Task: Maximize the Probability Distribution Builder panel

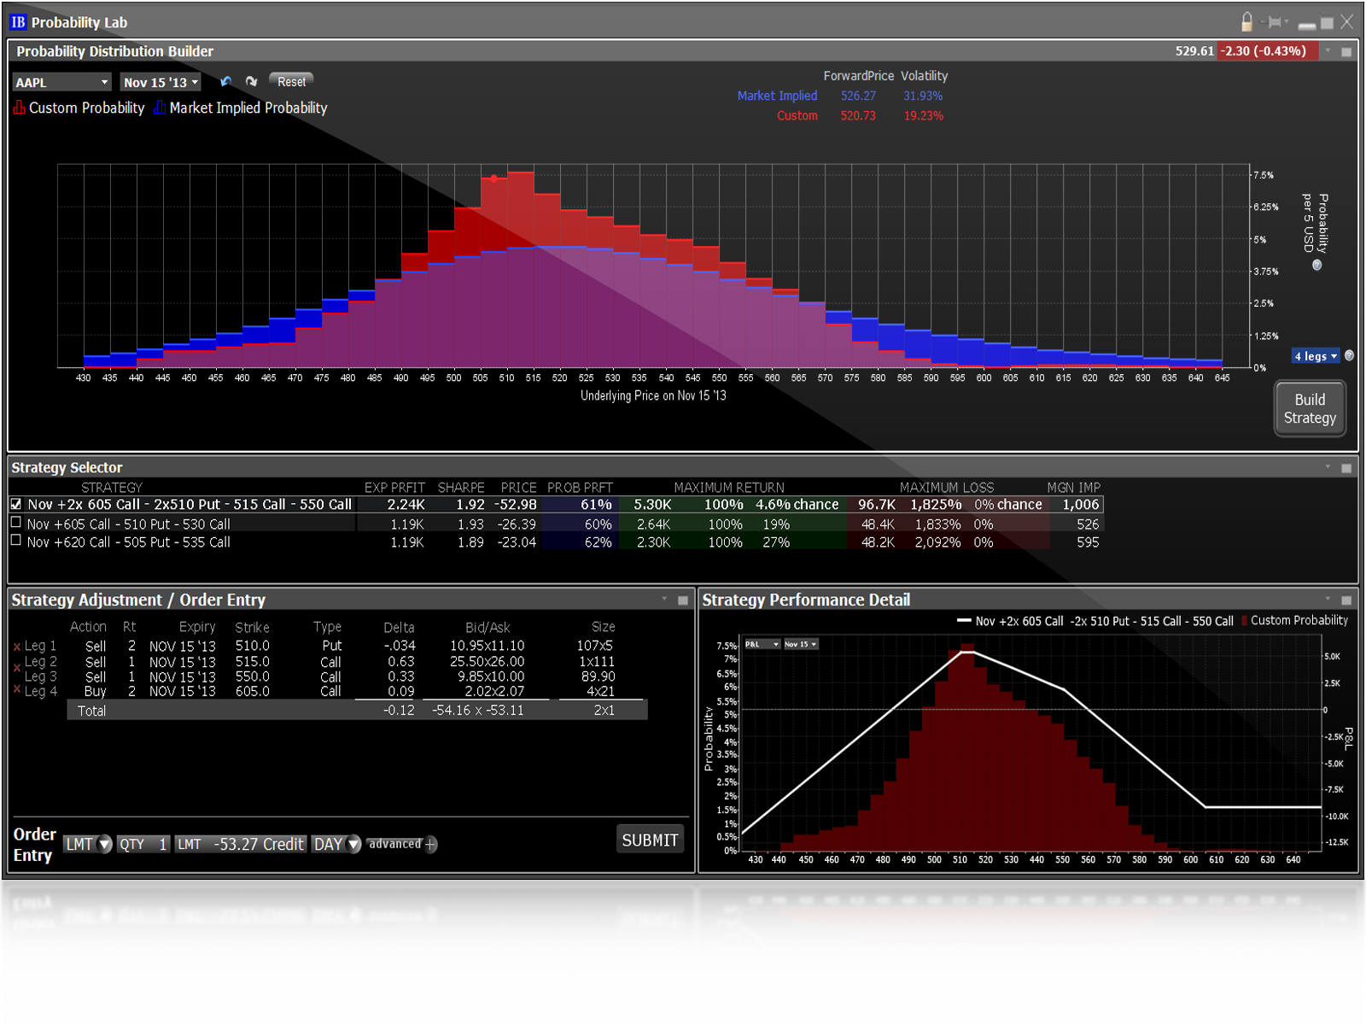Action: coord(1346,52)
